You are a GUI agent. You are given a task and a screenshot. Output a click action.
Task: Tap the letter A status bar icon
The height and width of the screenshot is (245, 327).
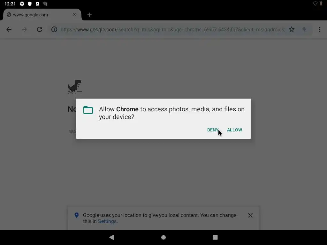(37, 4)
